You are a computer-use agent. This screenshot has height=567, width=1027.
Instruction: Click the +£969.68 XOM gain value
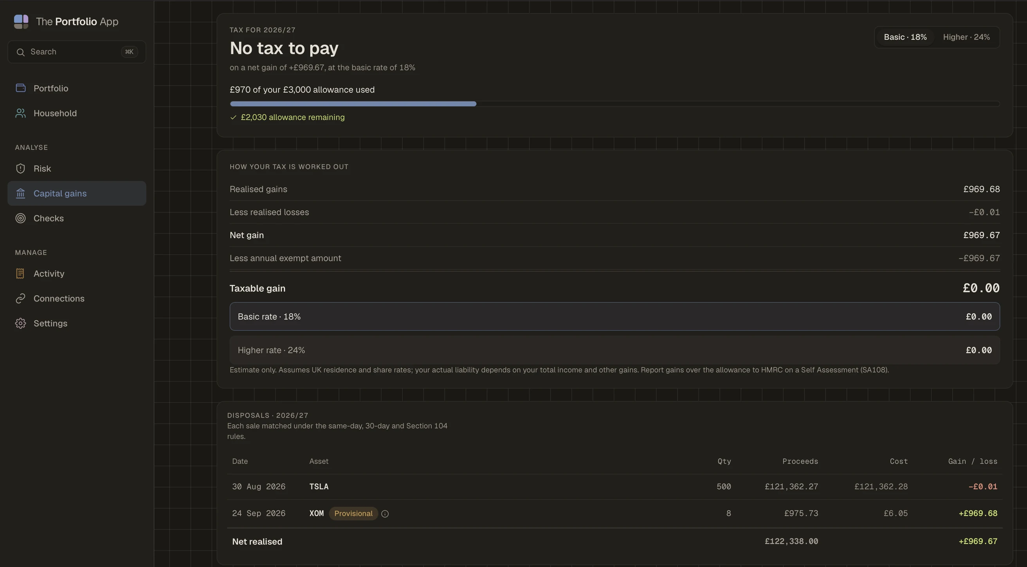click(978, 513)
